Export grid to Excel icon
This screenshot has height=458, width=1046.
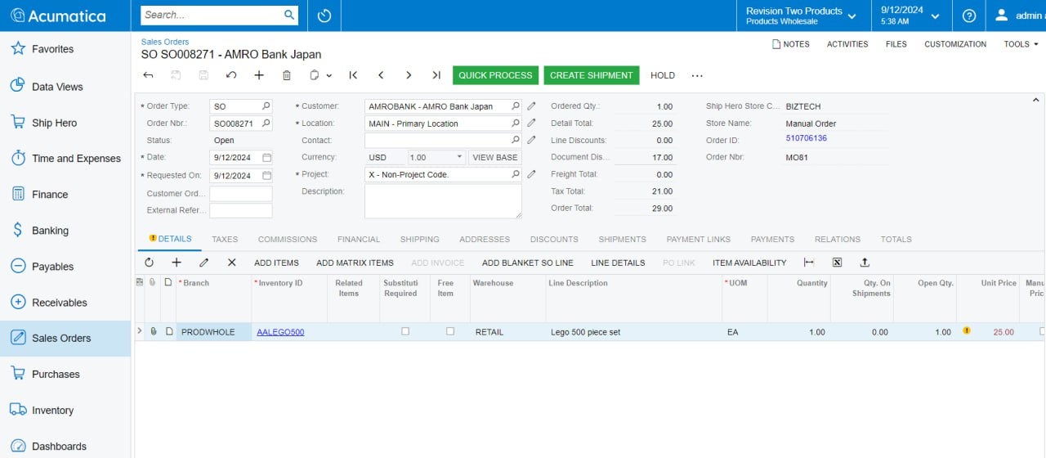837,263
